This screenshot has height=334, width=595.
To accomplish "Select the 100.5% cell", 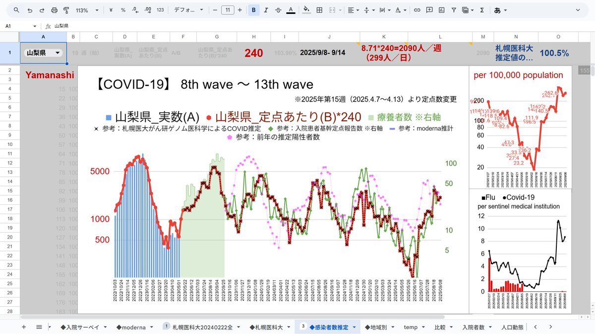I will coord(554,53).
